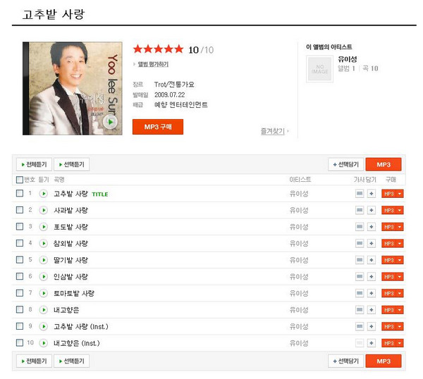
Task: Add track 3 포도밭 사랑 to playlist
Action: point(372,227)
